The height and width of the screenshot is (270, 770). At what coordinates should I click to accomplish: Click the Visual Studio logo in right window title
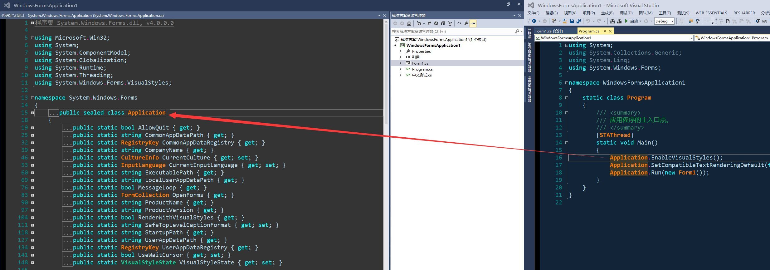coord(531,5)
